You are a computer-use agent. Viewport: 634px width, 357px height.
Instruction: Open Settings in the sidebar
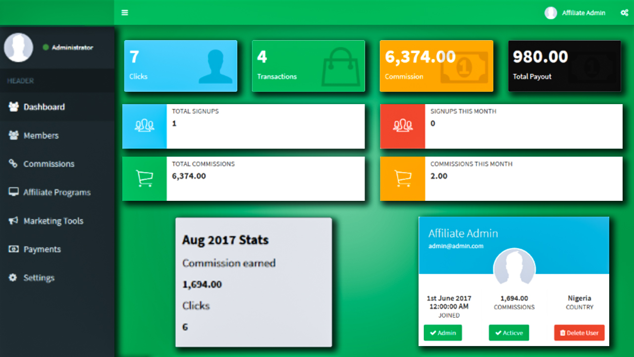click(39, 278)
